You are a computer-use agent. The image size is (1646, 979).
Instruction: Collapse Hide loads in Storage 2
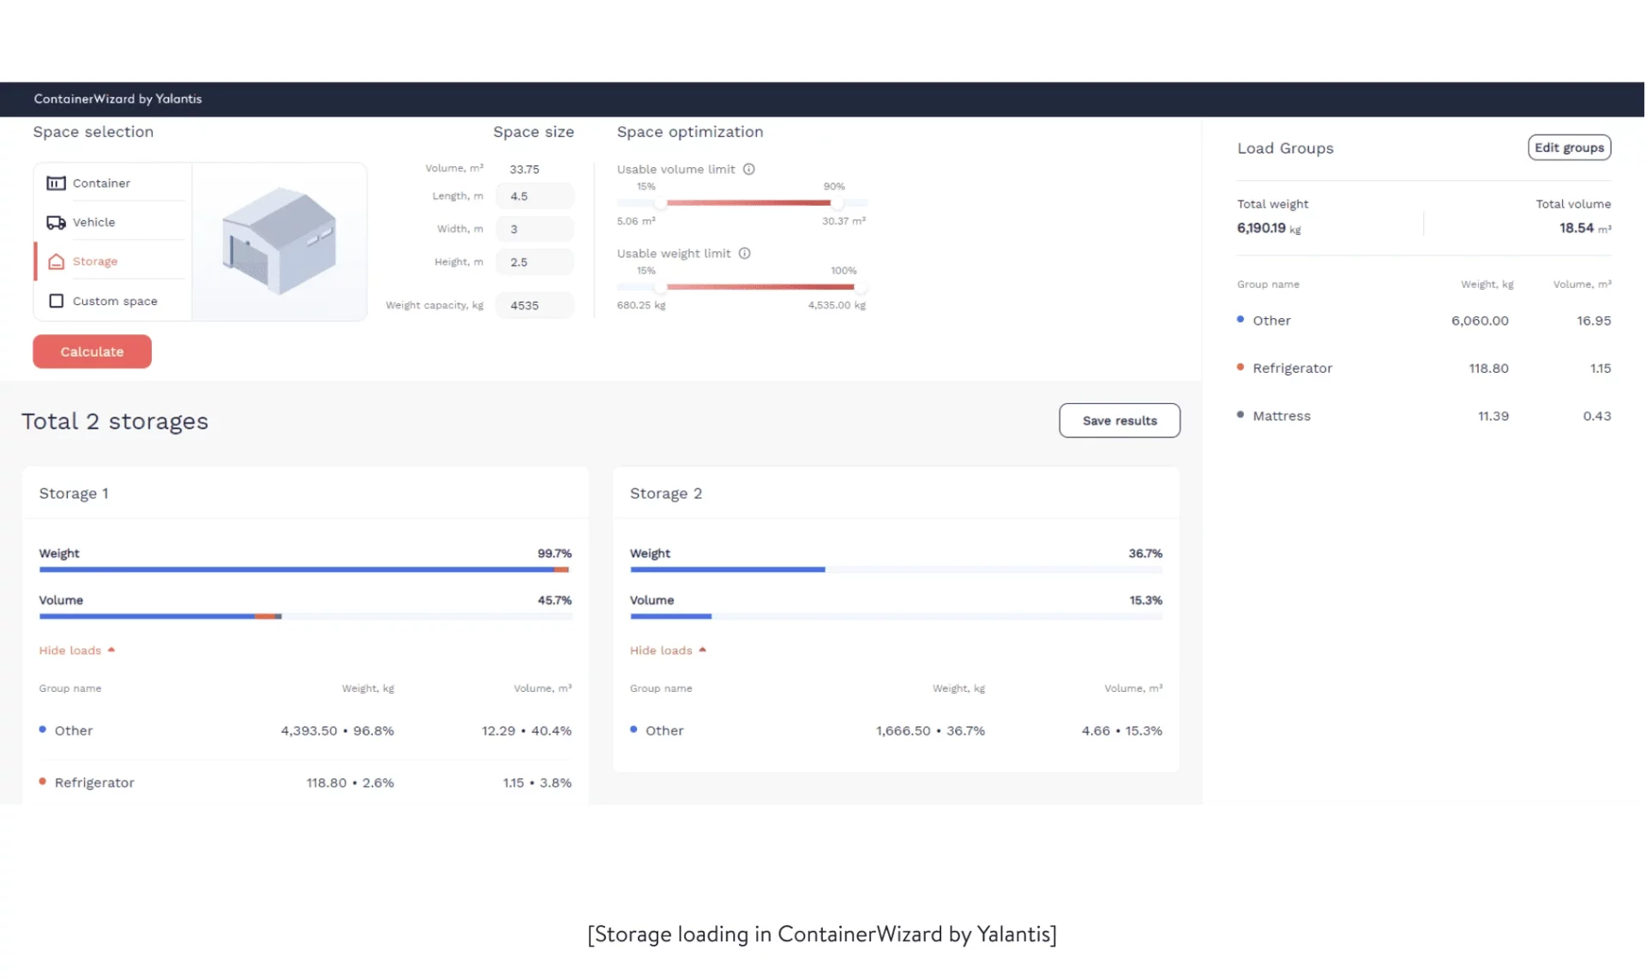click(x=668, y=650)
